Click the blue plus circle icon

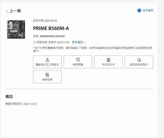tap(139, 10)
